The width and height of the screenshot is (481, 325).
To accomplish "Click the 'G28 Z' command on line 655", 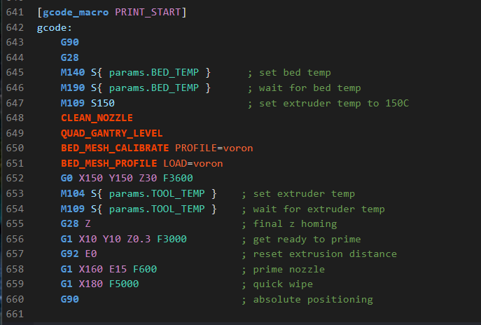I will 76,223.
